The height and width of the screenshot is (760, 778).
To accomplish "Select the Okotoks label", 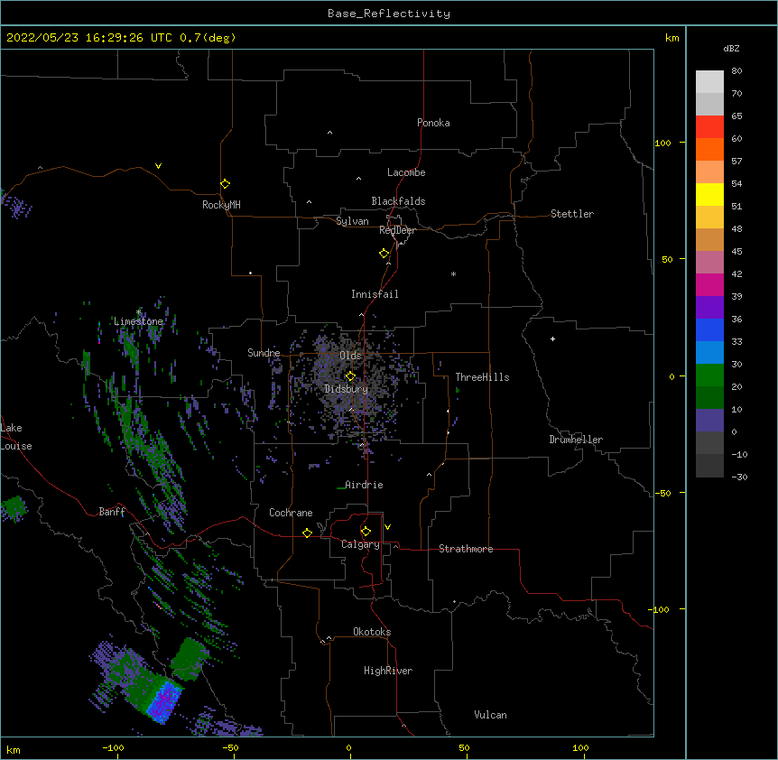I will [x=372, y=632].
